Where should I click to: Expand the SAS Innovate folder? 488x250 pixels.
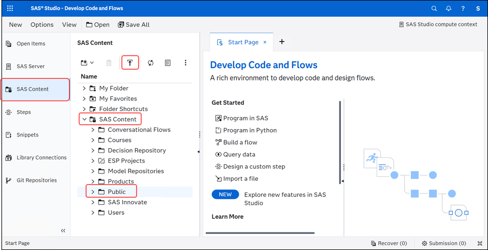coord(93,202)
